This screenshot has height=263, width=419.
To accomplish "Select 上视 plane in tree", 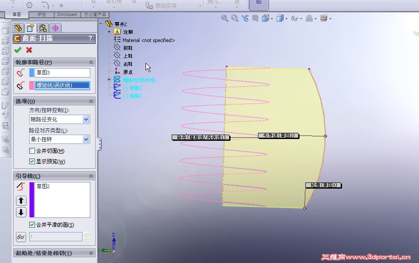I will (x=128, y=56).
